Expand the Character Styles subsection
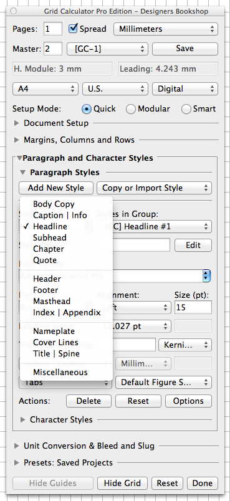 click(22, 419)
